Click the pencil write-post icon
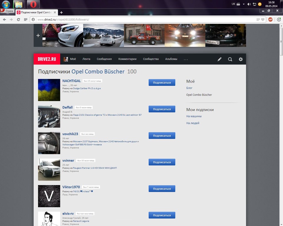The width and height of the screenshot is (283, 226). (219, 59)
